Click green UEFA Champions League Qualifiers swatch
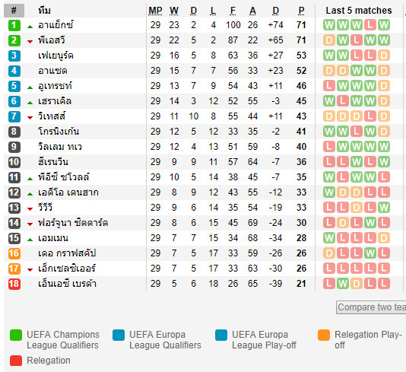The image size is (406, 372). [16, 335]
